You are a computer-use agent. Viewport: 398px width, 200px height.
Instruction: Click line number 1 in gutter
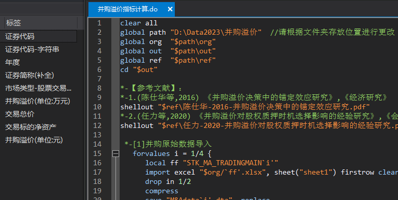click(x=99, y=23)
